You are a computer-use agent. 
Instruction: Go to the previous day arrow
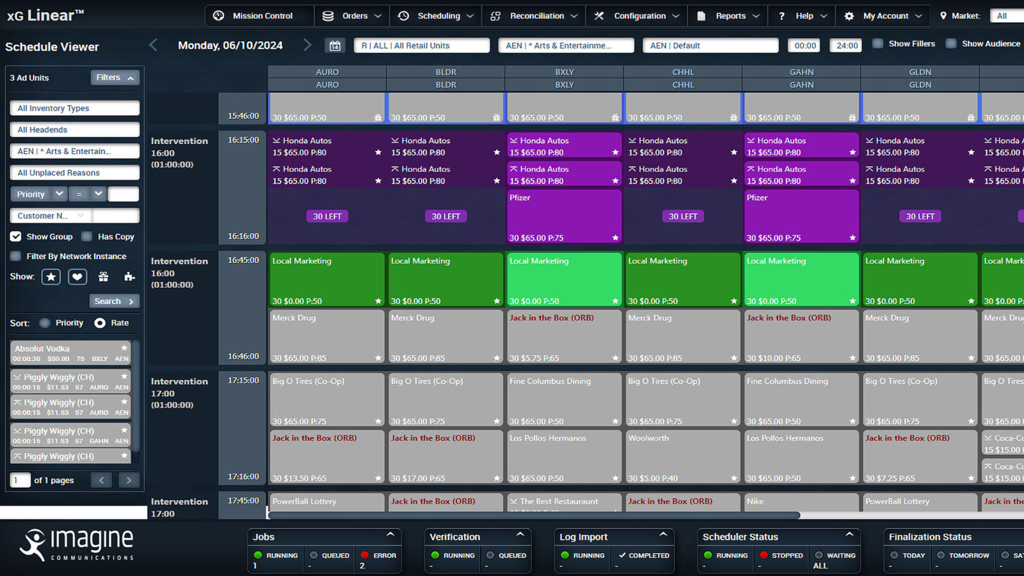[x=153, y=45]
